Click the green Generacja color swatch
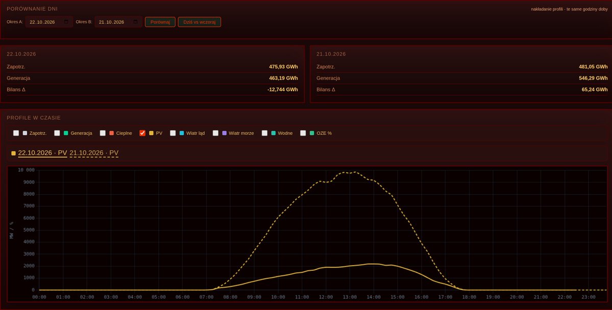This screenshot has width=612, height=310. pos(66,133)
